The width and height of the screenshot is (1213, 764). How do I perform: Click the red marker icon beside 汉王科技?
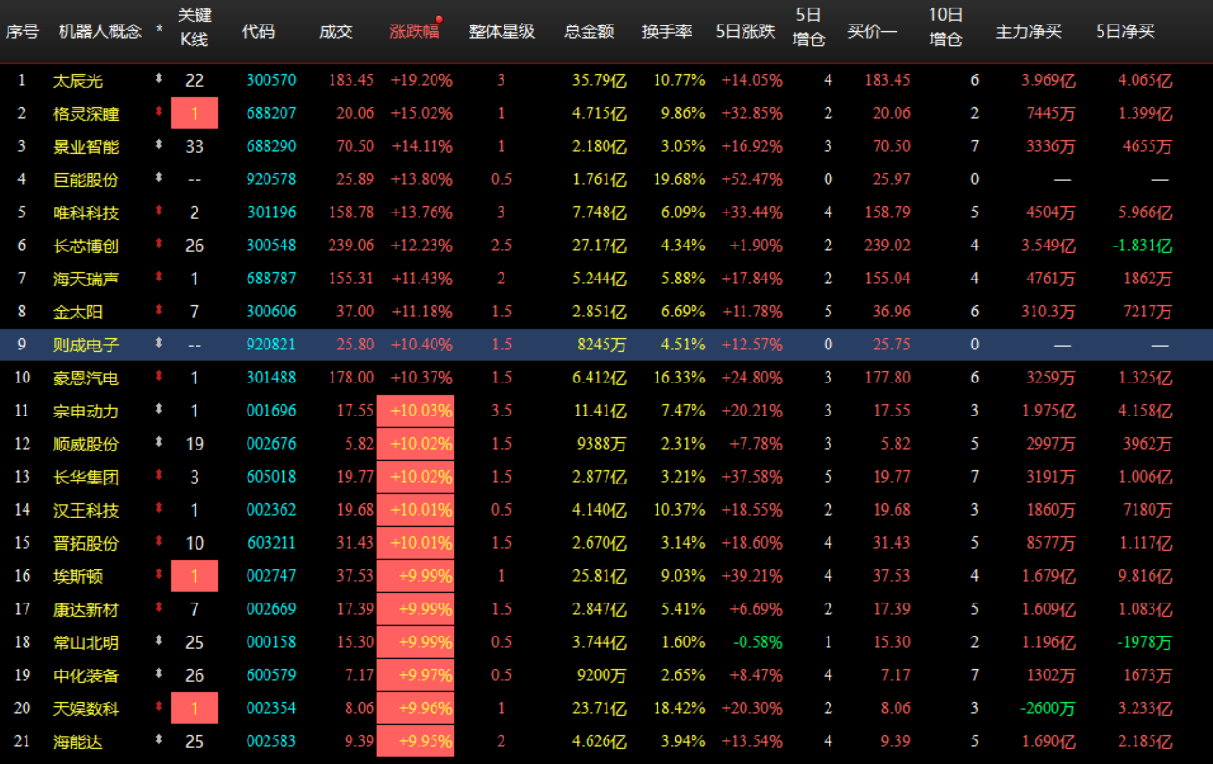tap(159, 510)
